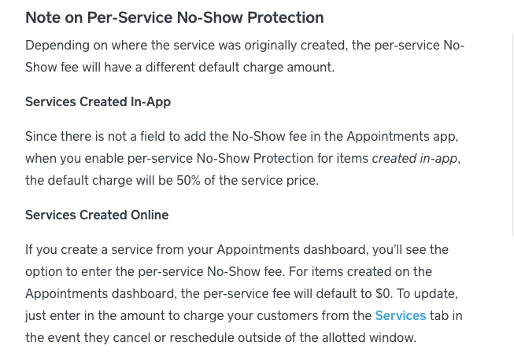Image resolution: width=514 pixels, height=364 pixels.
Task: Click the line 'Show fee will have a different default charge amount'
Action: click(180, 67)
